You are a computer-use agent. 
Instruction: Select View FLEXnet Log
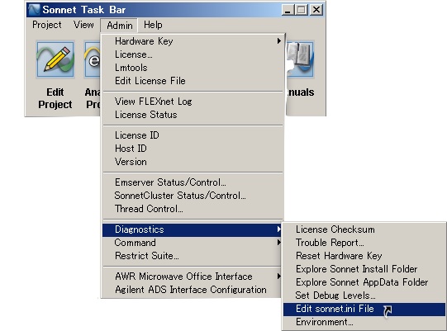(x=193, y=102)
